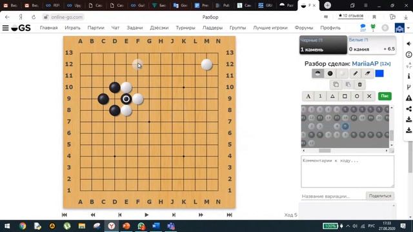Image resolution: width=413 pixels, height=232 pixels.
Task: Select the circle mark tool
Action: click(357, 96)
